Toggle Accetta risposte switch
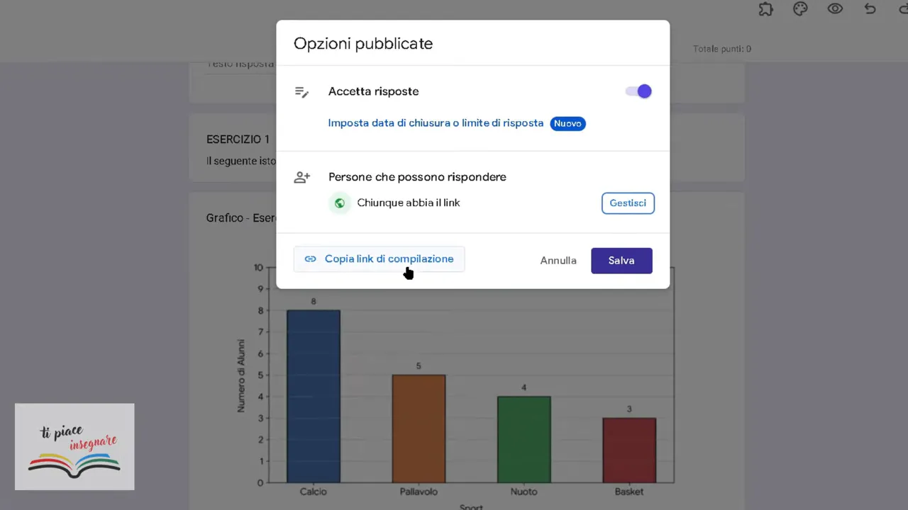 pyautogui.click(x=638, y=91)
